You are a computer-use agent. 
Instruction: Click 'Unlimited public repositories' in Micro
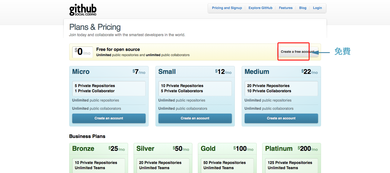pyautogui.click(x=96, y=100)
